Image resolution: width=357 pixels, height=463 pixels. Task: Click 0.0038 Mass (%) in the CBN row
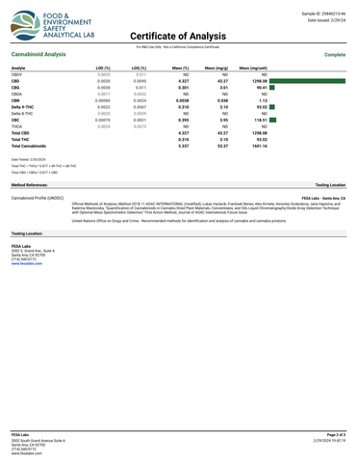(x=183, y=100)
